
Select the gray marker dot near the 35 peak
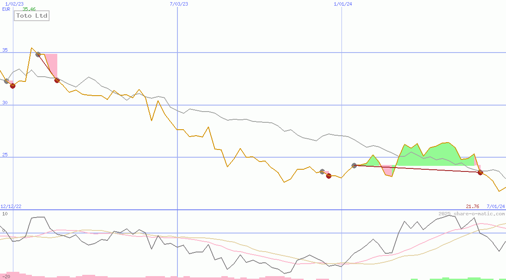click(38, 55)
